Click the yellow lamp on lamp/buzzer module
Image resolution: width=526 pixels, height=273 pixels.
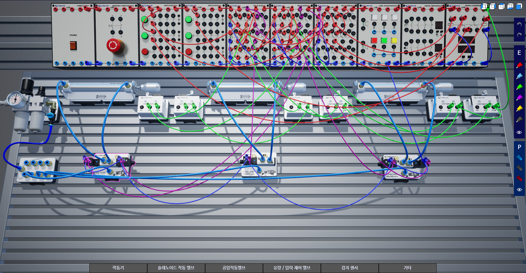[394, 41]
